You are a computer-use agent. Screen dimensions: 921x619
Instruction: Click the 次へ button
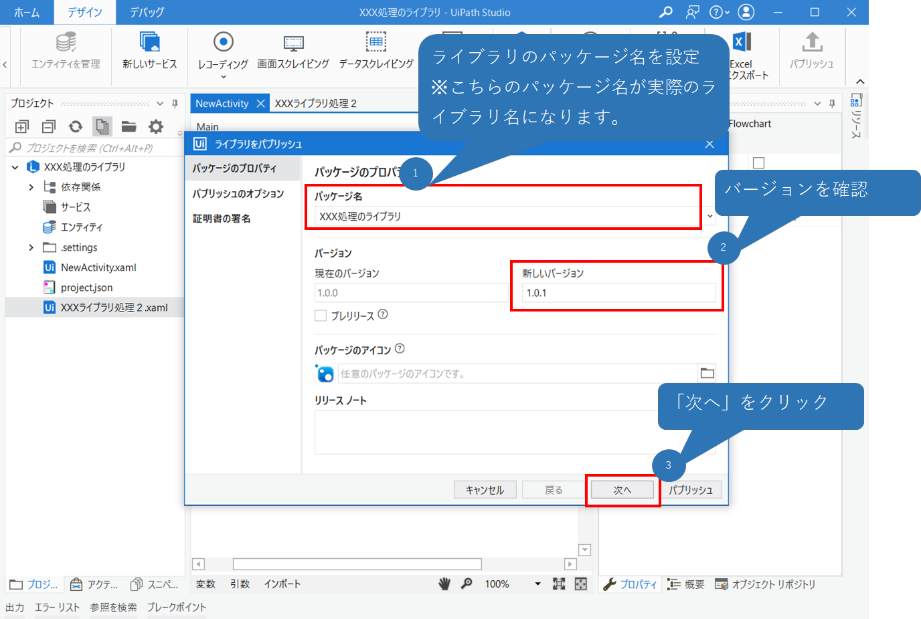[622, 490]
